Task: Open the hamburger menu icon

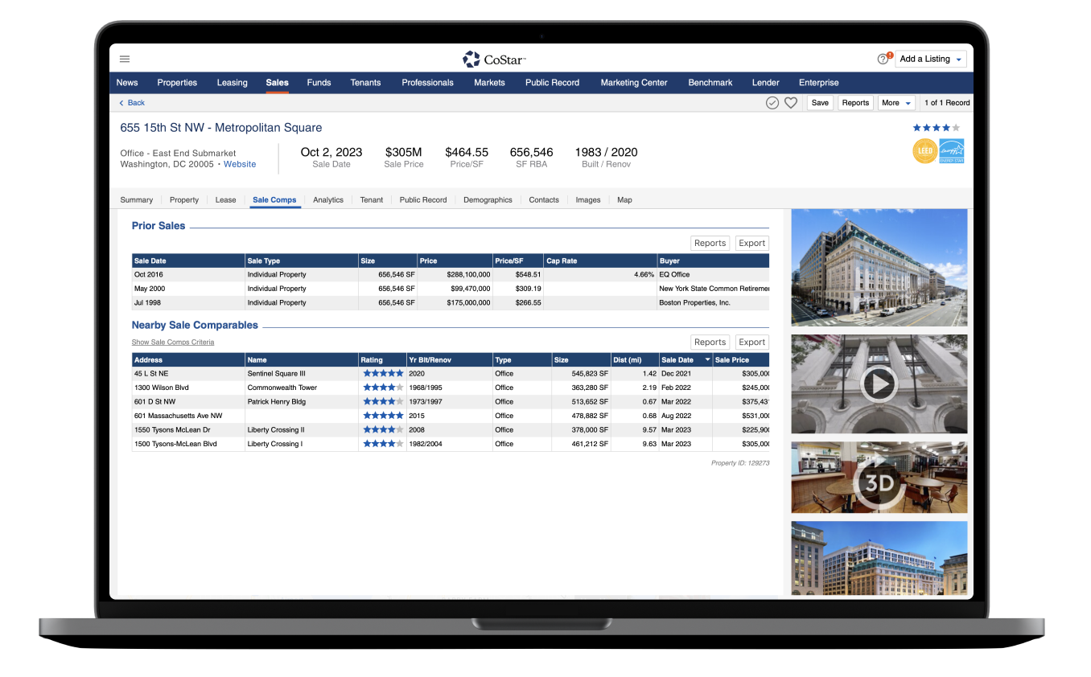Action: point(125,59)
